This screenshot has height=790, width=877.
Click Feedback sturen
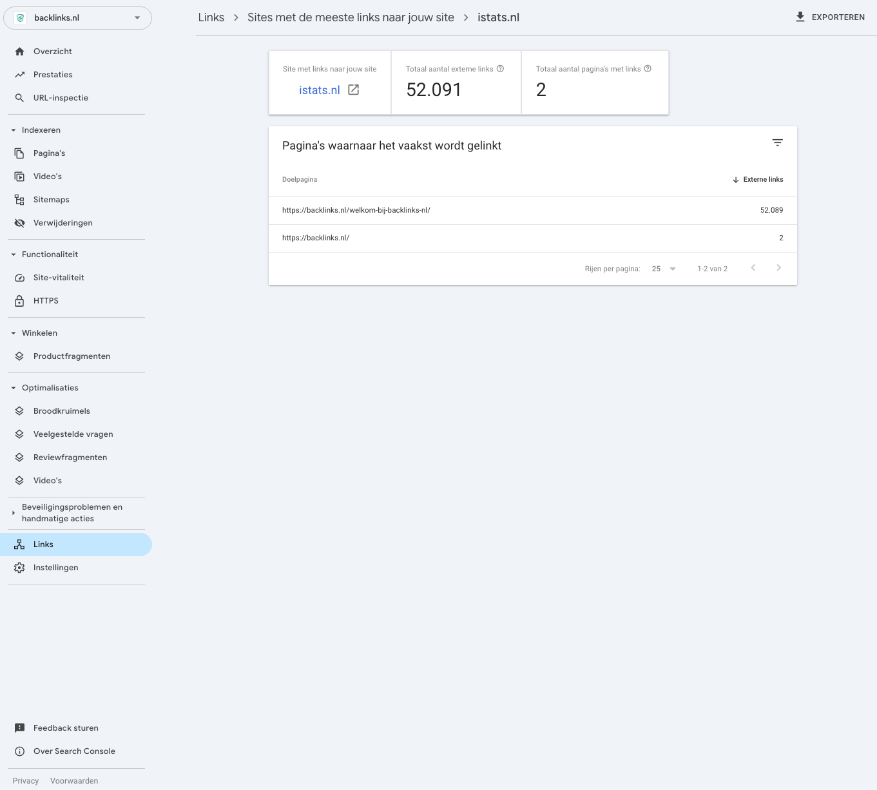click(65, 727)
